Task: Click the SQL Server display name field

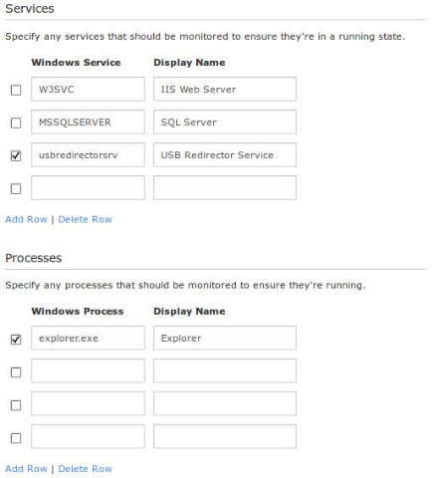Action: pyautogui.click(x=225, y=121)
